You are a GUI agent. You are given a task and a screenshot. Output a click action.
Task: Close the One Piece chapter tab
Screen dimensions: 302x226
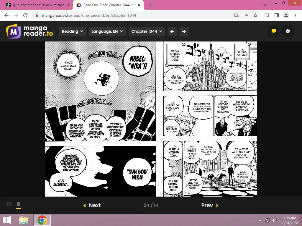139,5
